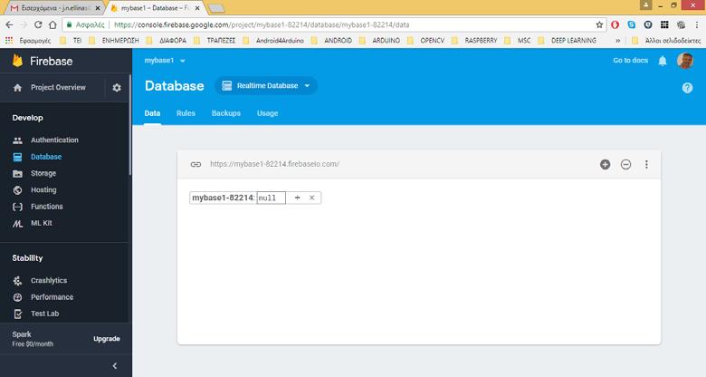This screenshot has height=377, width=706.
Task: Click the database URL text
Action: (x=274, y=164)
